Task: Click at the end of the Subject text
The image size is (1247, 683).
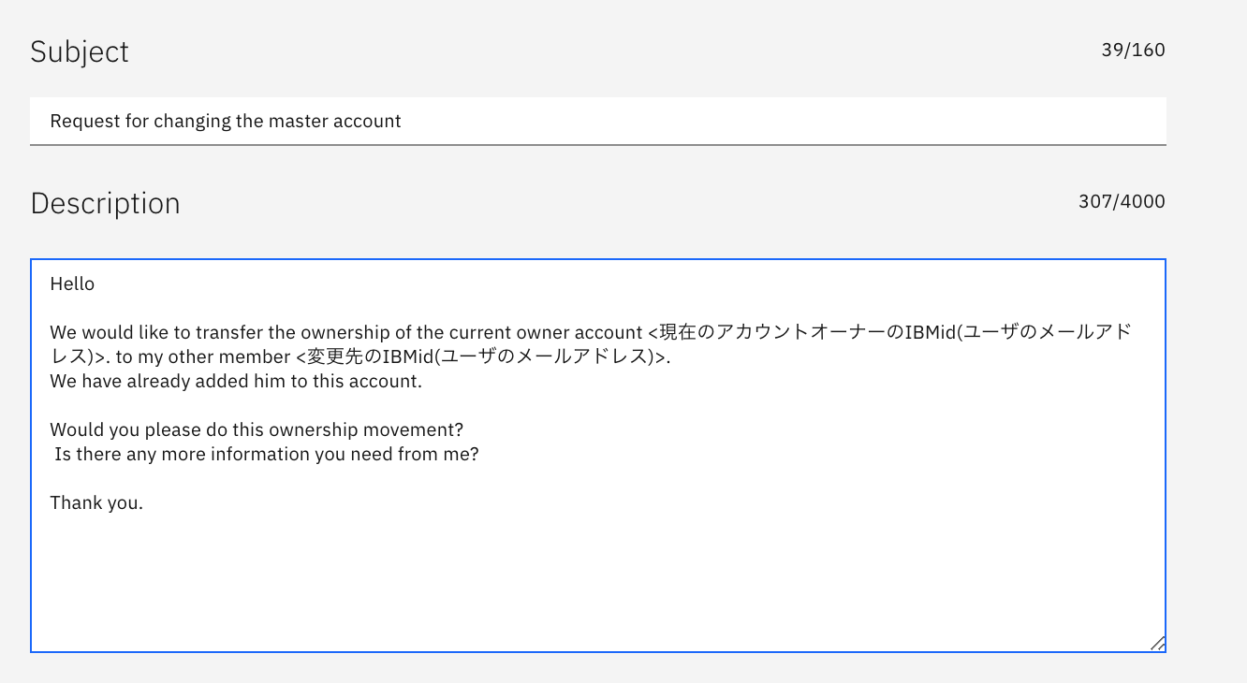Action: (403, 121)
